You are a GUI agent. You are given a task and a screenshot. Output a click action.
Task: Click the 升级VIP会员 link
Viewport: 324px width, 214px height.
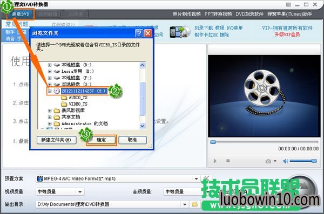(287, 34)
